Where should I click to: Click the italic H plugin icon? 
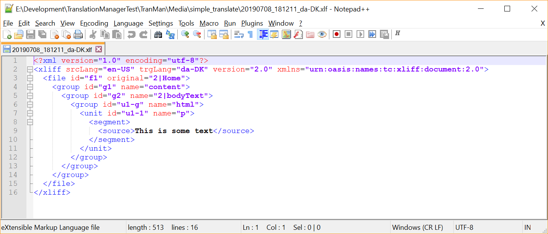coord(398,34)
